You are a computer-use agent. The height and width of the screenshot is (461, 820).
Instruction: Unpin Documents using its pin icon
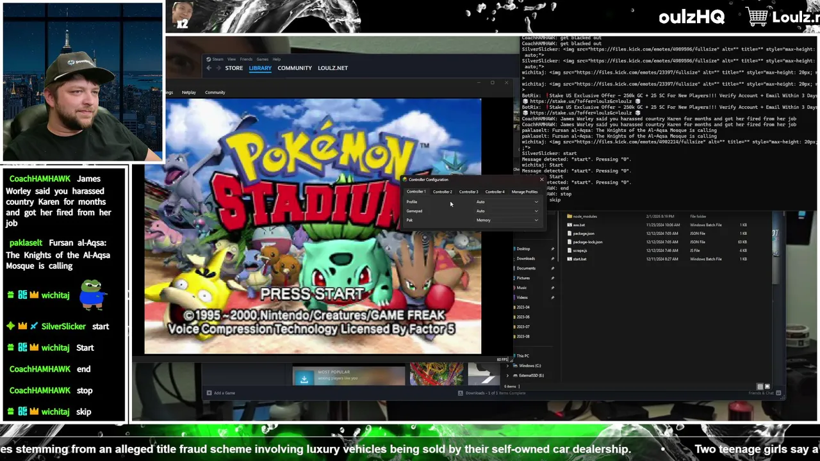coord(552,268)
